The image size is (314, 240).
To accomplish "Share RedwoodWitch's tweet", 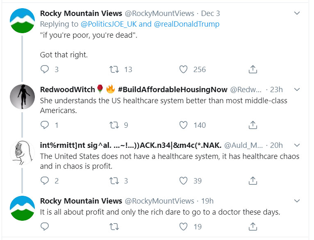I will tap(253, 125).
